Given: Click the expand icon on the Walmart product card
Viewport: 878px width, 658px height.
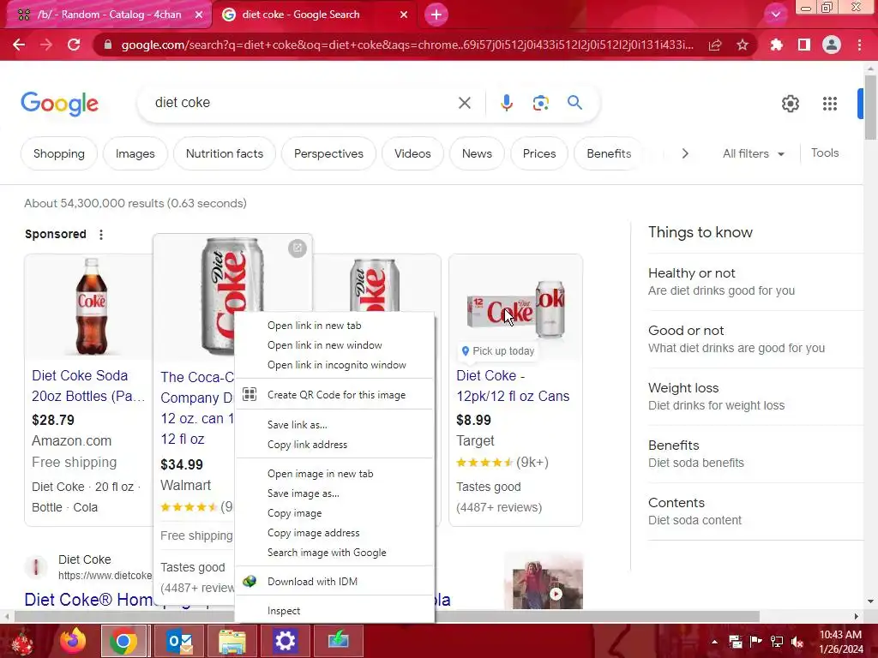Looking at the screenshot, I should (x=298, y=248).
